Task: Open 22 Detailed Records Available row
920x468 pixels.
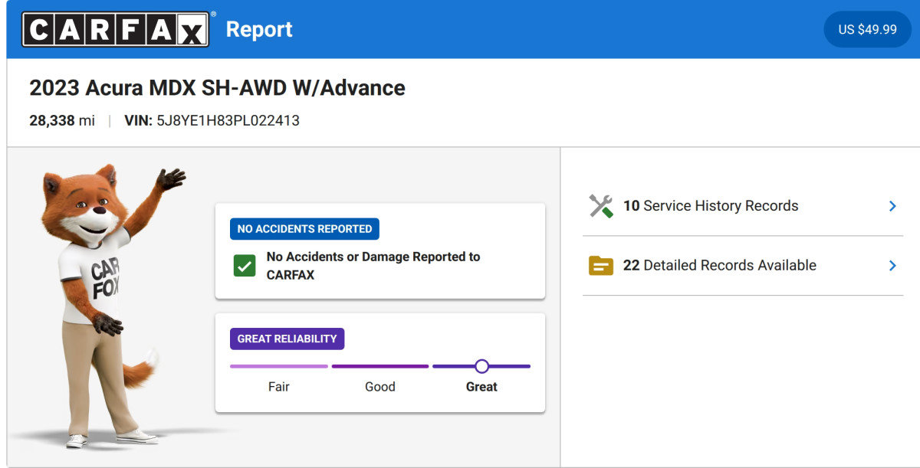Action: point(743,266)
